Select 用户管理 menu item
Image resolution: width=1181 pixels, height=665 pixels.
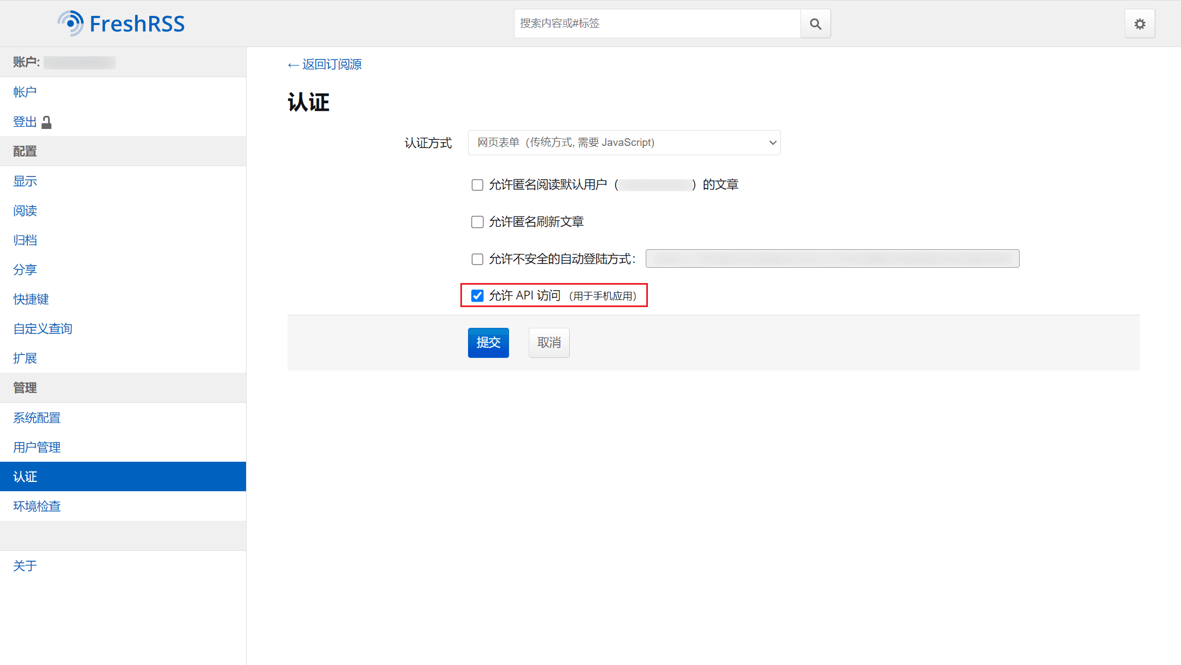point(37,447)
